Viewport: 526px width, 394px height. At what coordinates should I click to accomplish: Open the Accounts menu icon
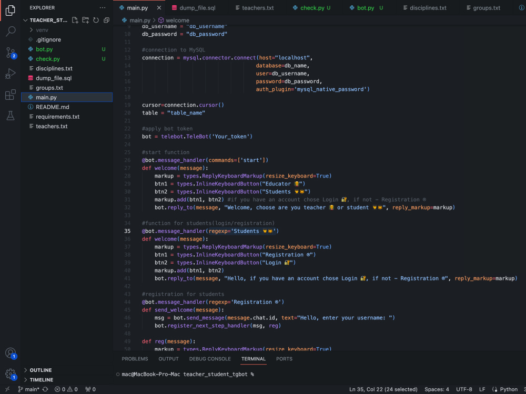pos(10,353)
